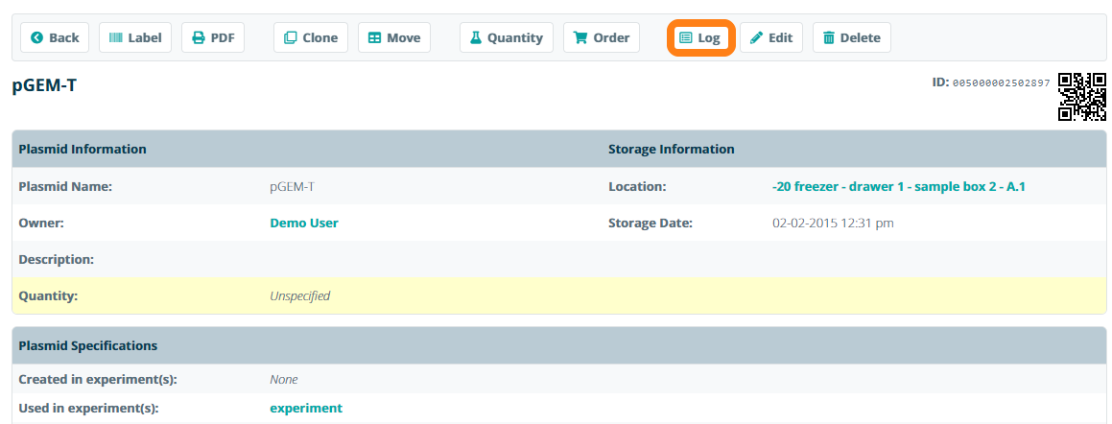Move the sample to another location

click(x=393, y=37)
